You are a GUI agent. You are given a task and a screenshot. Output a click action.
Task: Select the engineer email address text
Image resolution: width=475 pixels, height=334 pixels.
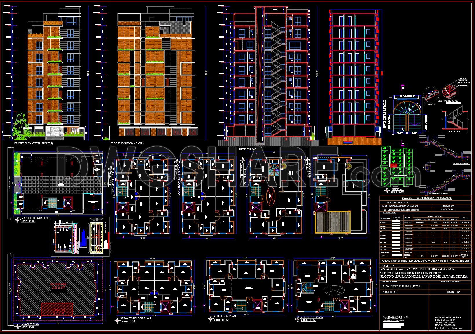(x=449, y=328)
